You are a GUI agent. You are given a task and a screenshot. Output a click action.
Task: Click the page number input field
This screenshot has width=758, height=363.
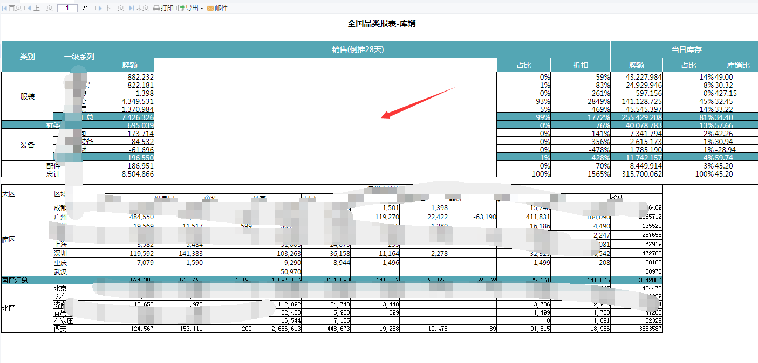click(x=67, y=8)
